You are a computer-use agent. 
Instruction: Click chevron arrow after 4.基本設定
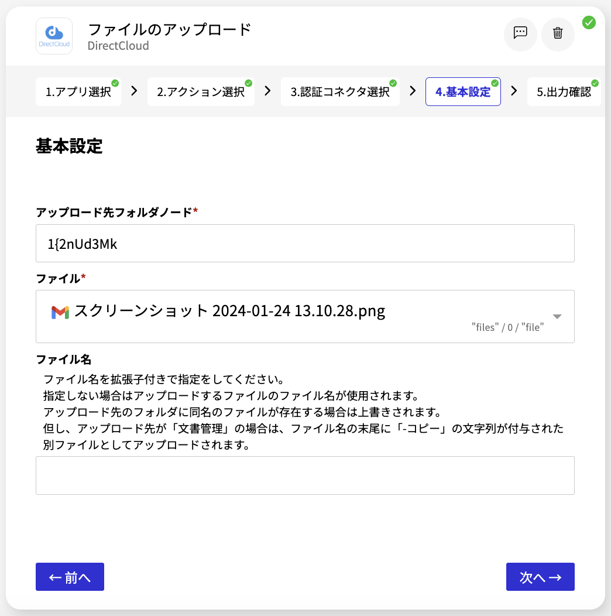click(x=514, y=91)
